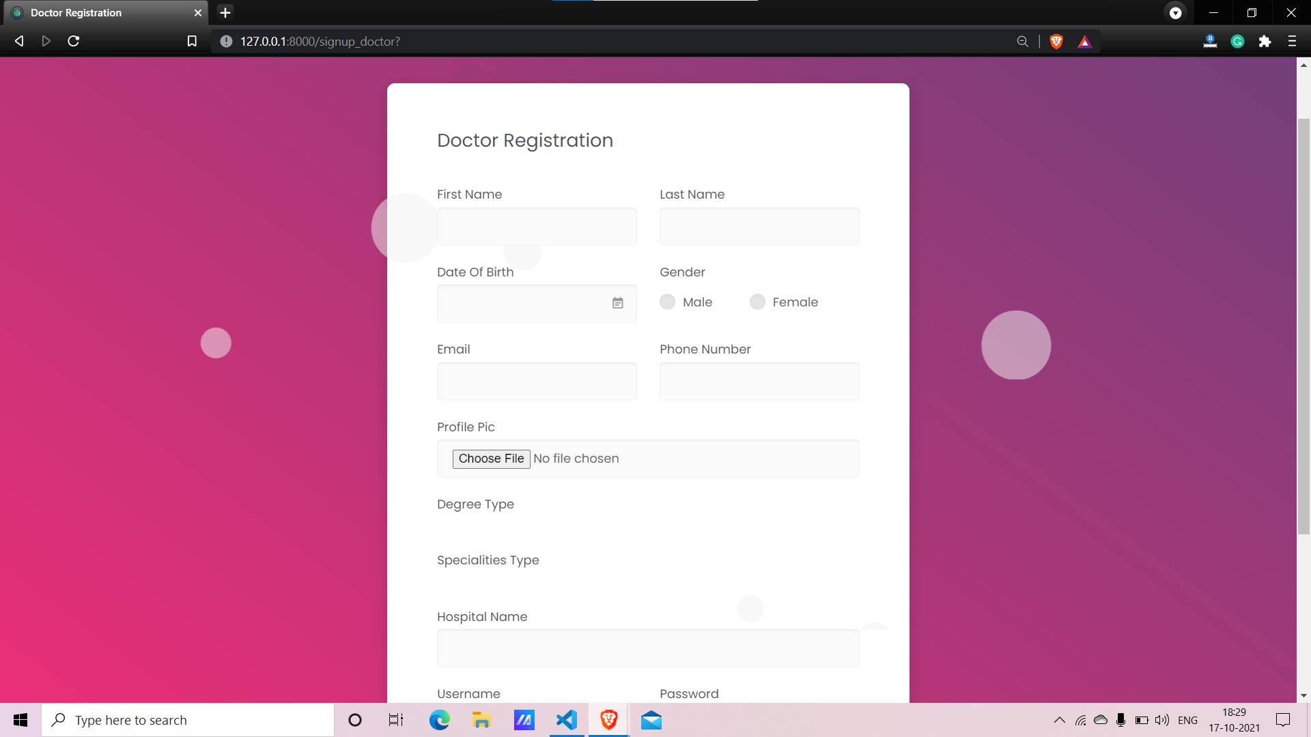Select the Male gender option
1311x737 pixels.
point(668,302)
